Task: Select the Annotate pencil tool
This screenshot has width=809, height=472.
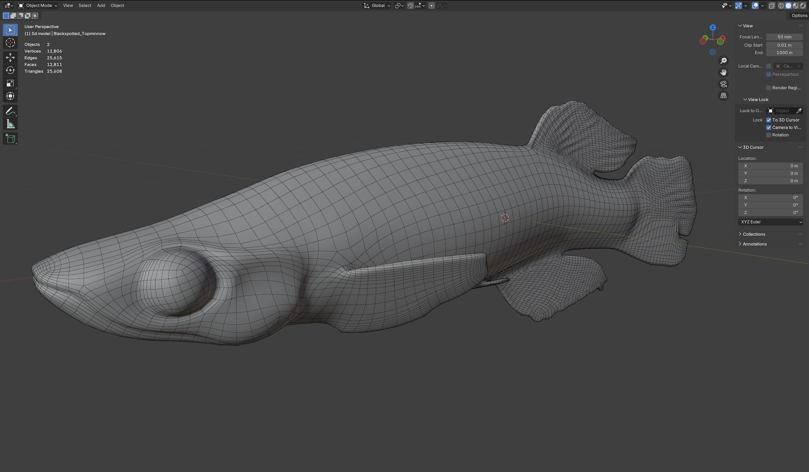Action: (x=10, y=111)
